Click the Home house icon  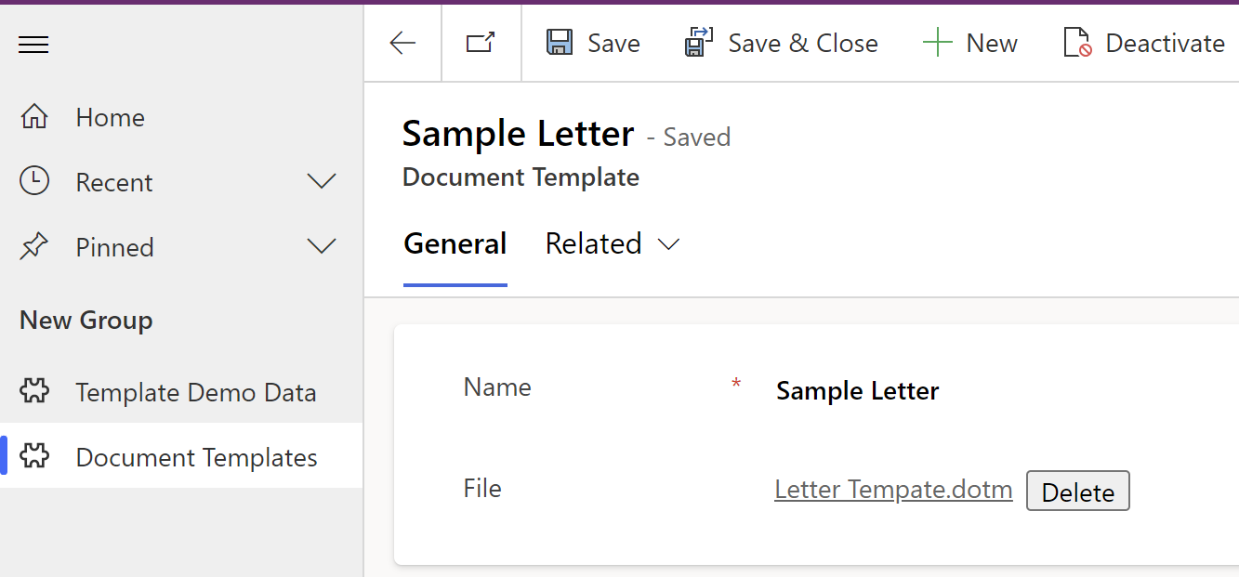tap(34, 117)
